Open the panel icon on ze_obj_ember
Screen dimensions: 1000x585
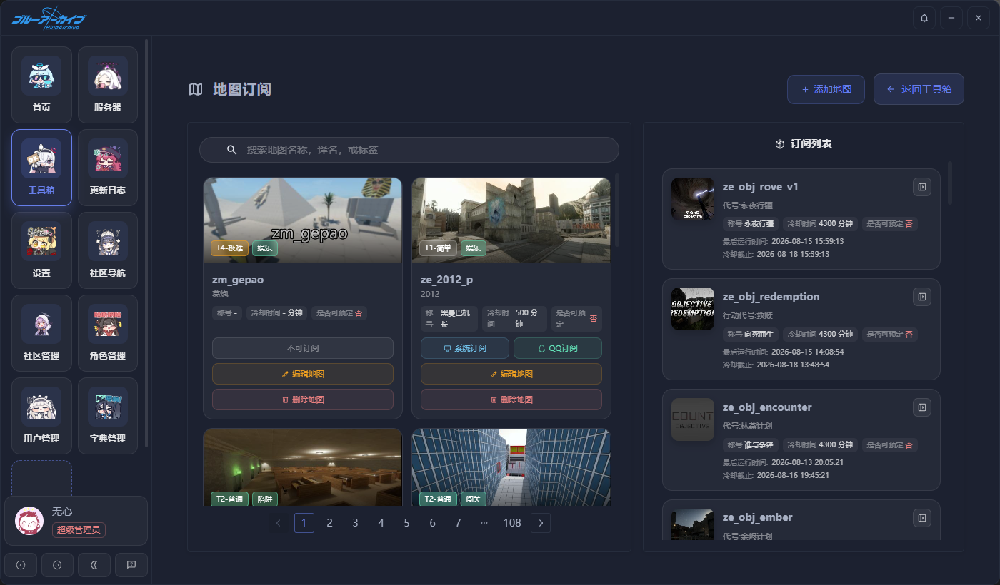point(922,517)
